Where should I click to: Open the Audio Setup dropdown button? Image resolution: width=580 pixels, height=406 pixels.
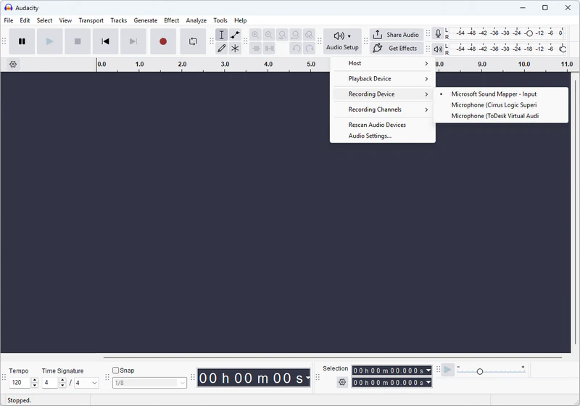(342, 41)
